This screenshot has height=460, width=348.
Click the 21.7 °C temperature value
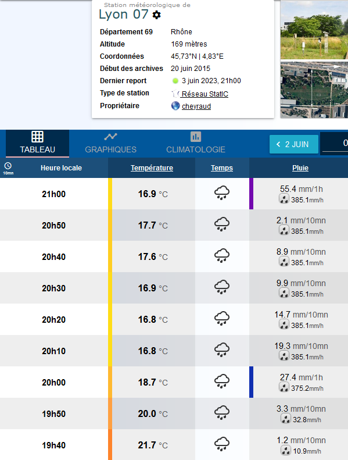(153, 445)
